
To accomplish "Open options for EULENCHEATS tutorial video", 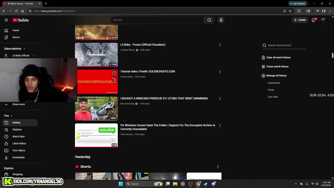I will tap(220, 72).
